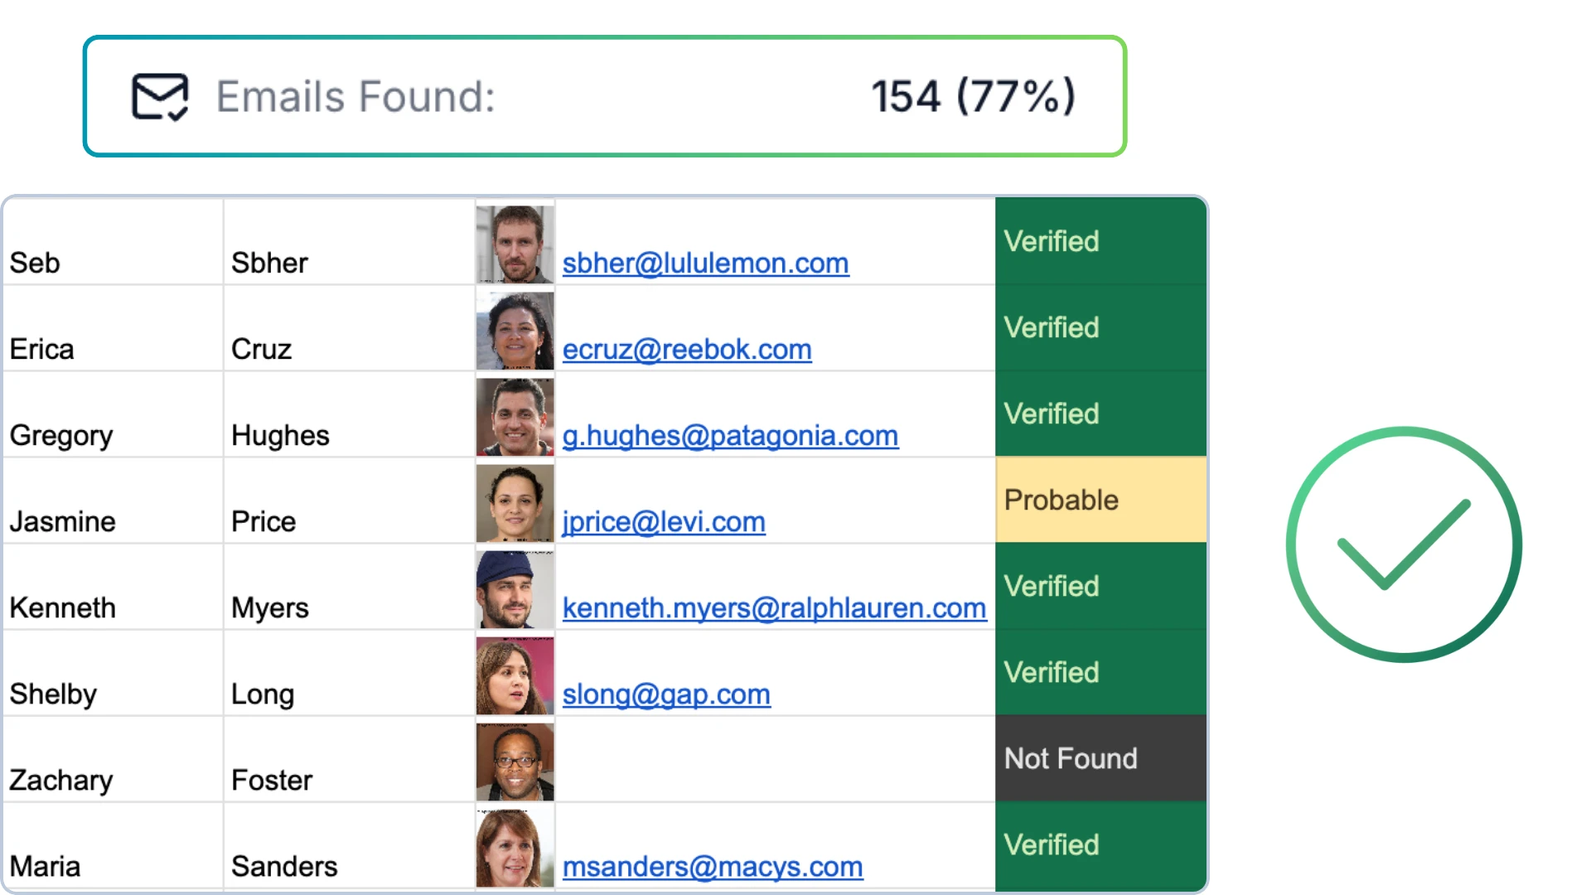Select the last name cell Cruz
1591x895 pixels.
coord(349,327)
